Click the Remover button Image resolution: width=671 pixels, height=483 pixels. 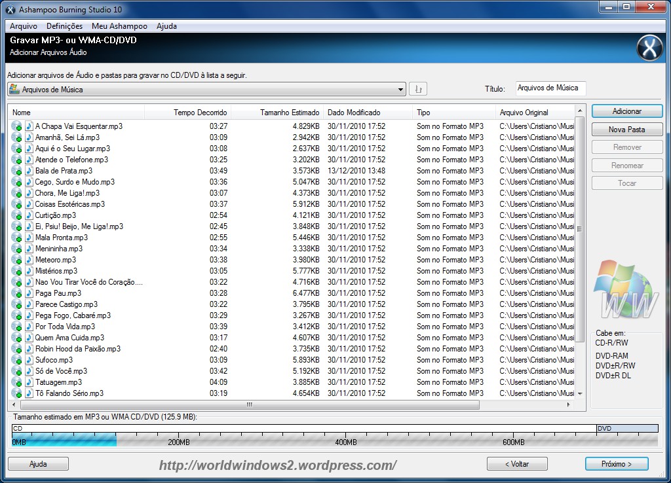(627, 147)
